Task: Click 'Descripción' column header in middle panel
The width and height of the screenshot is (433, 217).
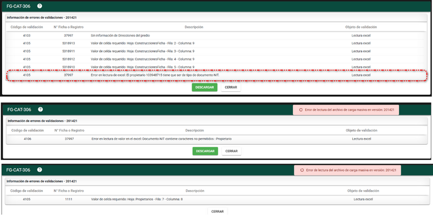Action: pos(195,130)
